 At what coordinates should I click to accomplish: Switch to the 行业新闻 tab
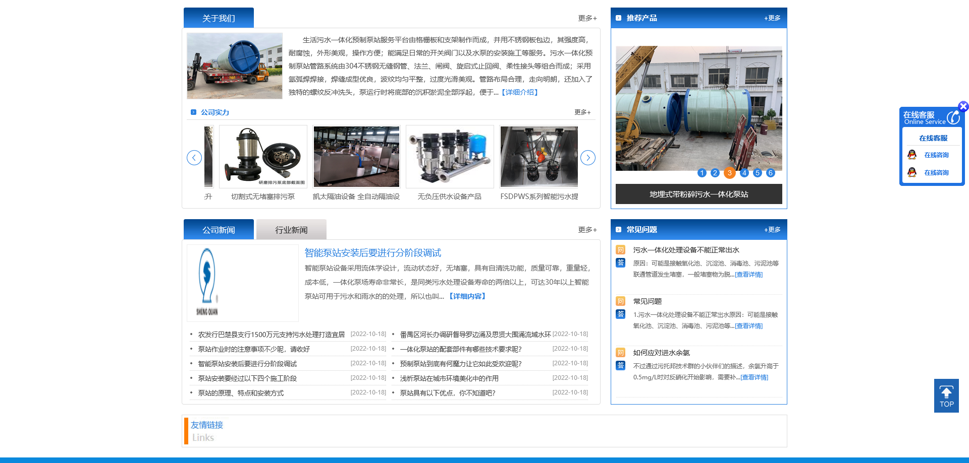coord(291,229)
